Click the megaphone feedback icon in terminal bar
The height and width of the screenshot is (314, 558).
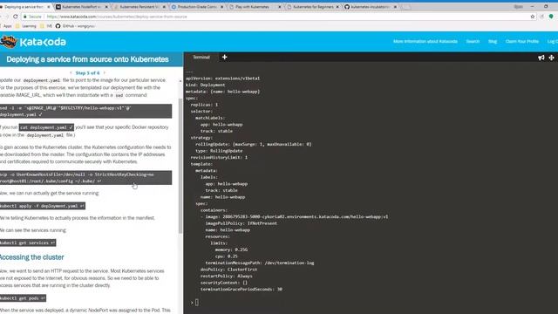(541, 58)
